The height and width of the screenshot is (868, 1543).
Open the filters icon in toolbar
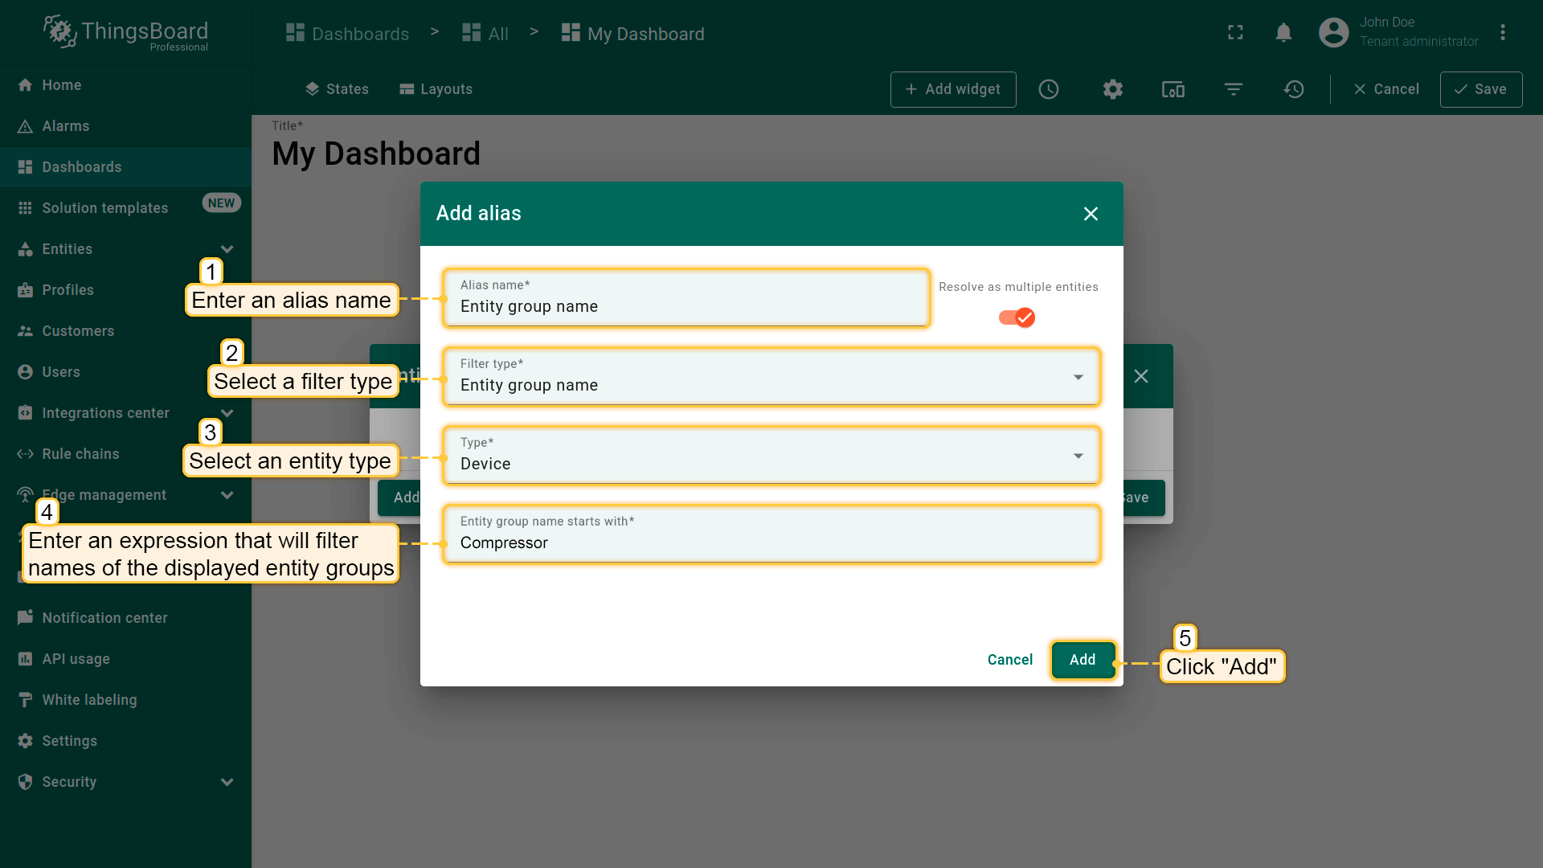1234,89
